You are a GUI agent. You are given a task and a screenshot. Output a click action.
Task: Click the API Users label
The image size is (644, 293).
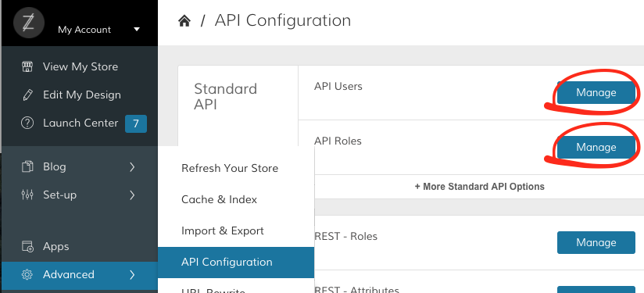click(x=338, y=87)
